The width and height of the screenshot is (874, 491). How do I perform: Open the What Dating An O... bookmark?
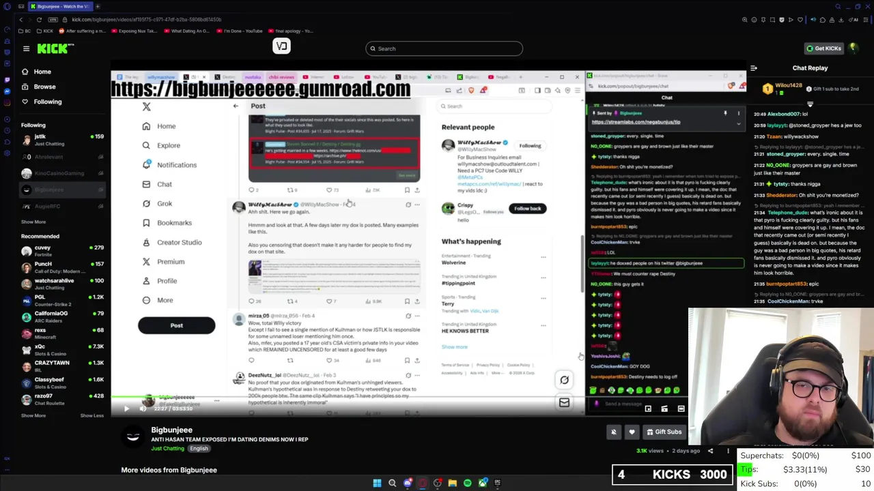(187, 31)
